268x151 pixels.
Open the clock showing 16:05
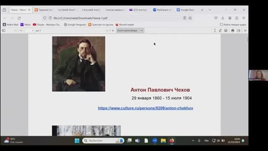[x=234, y=141]
